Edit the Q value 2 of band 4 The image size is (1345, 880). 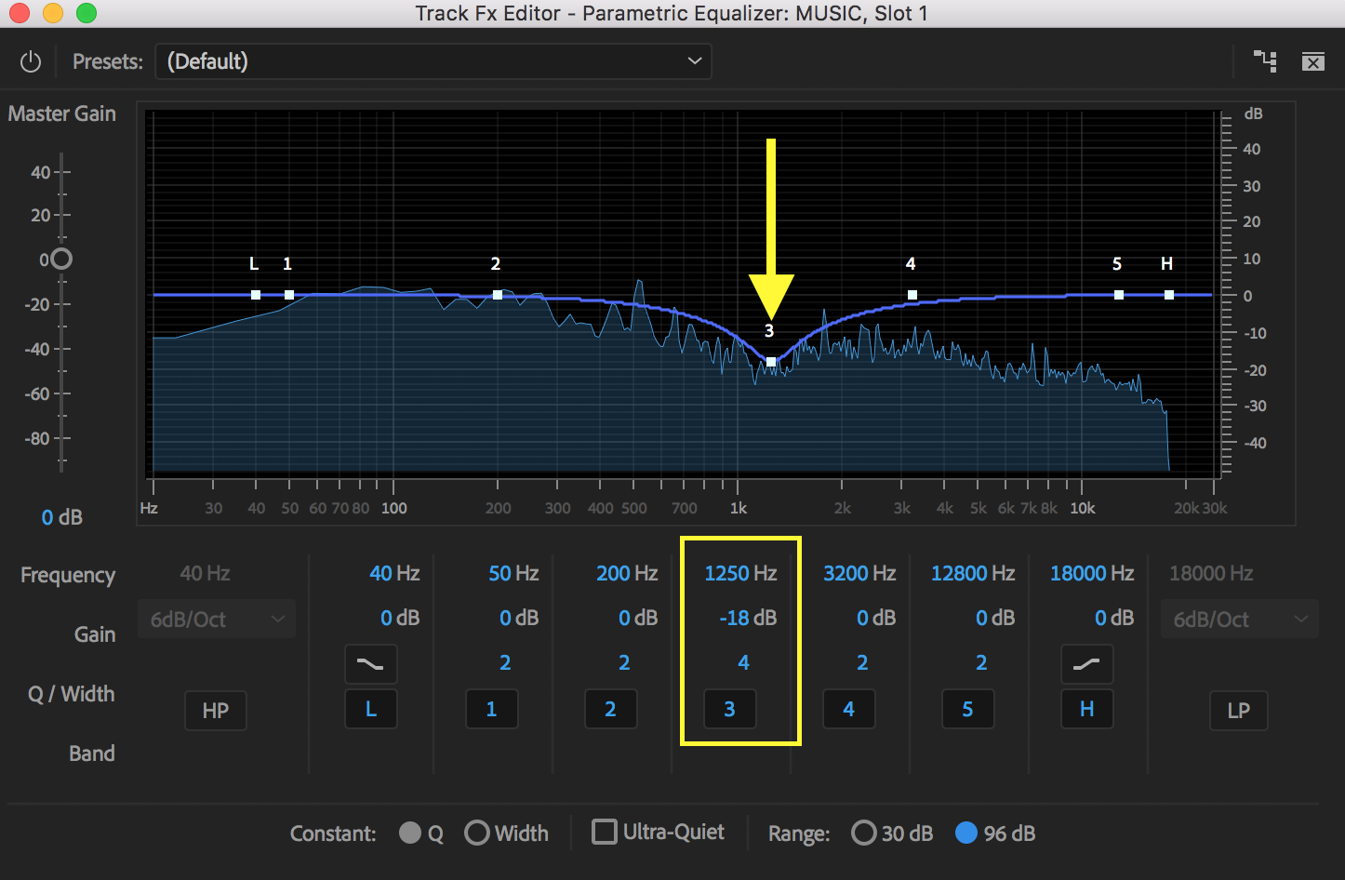[862, 662]
